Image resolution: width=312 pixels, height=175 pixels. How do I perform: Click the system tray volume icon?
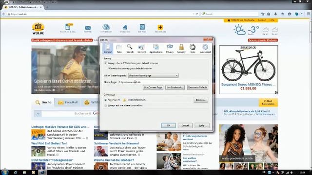tap(292, 173)
